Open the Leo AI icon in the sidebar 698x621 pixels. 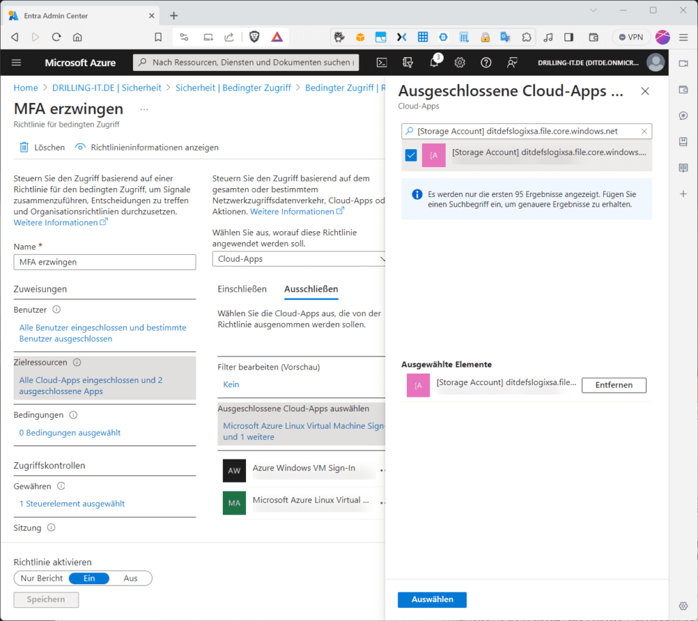(x=683, y=116)
